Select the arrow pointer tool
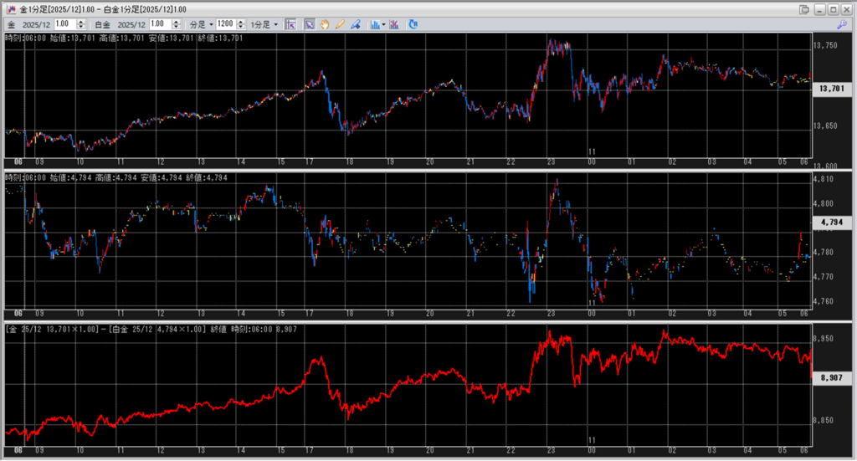 [x=310, y=24]
